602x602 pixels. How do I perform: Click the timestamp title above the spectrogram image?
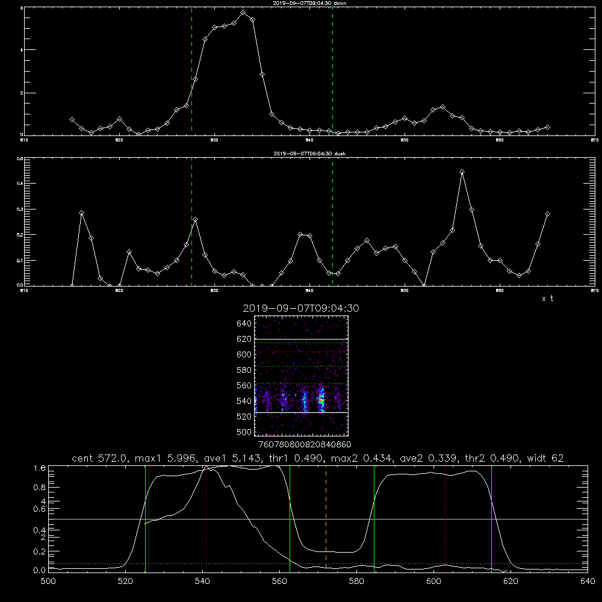click(301, 308)
